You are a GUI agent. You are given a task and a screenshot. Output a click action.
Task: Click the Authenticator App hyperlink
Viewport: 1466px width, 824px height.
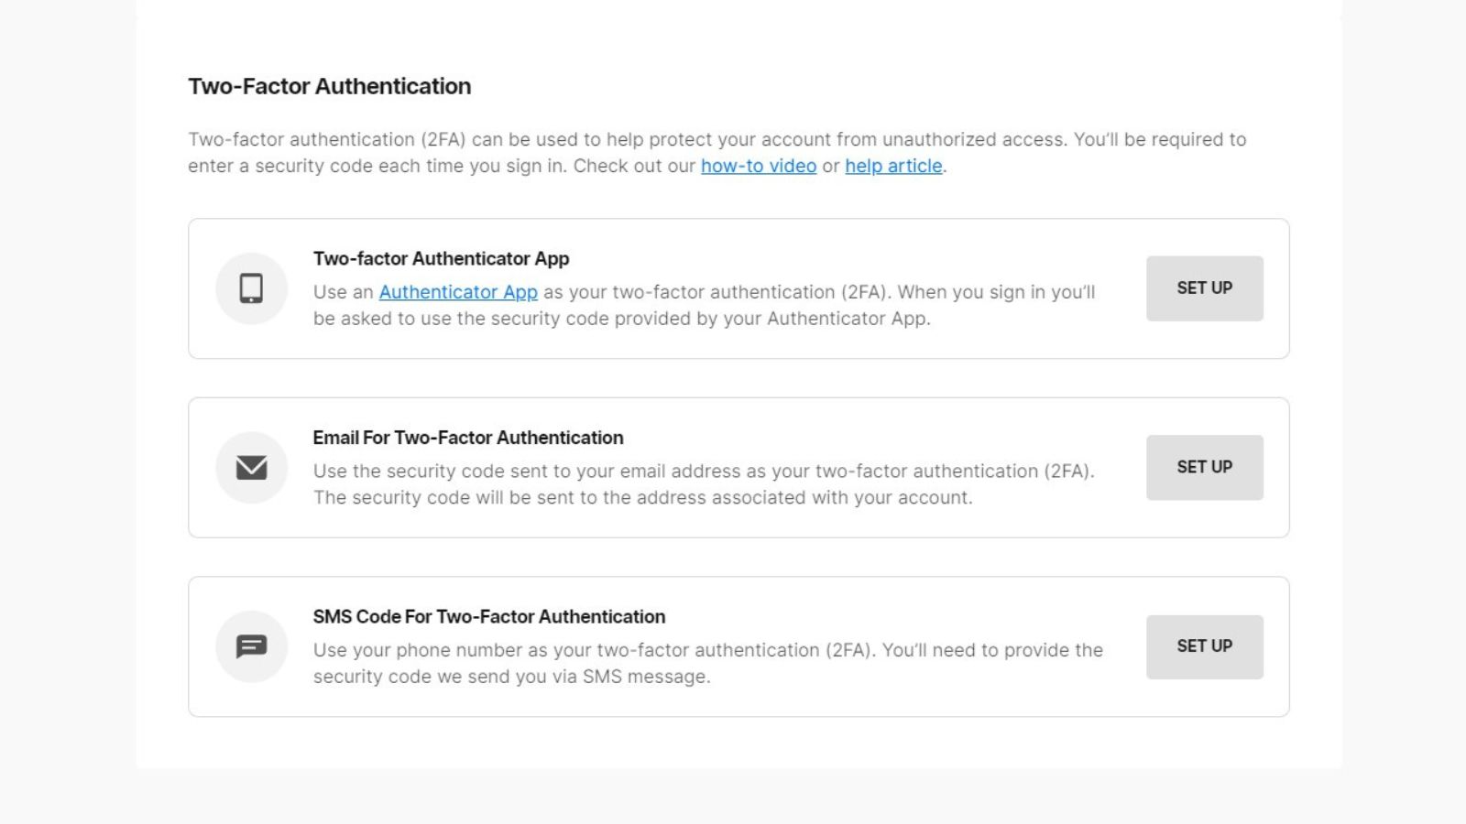458,292
